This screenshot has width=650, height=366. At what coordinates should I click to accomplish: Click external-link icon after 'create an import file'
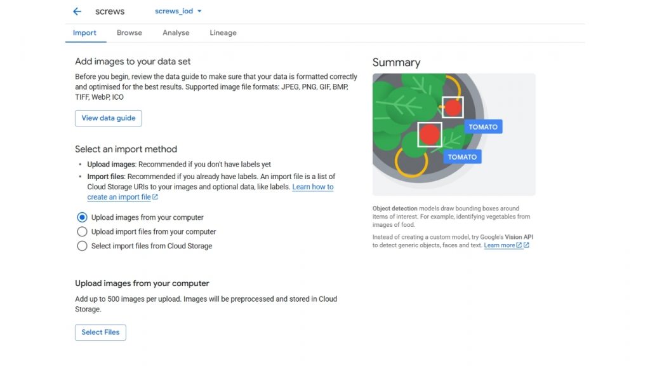(156, 198)
